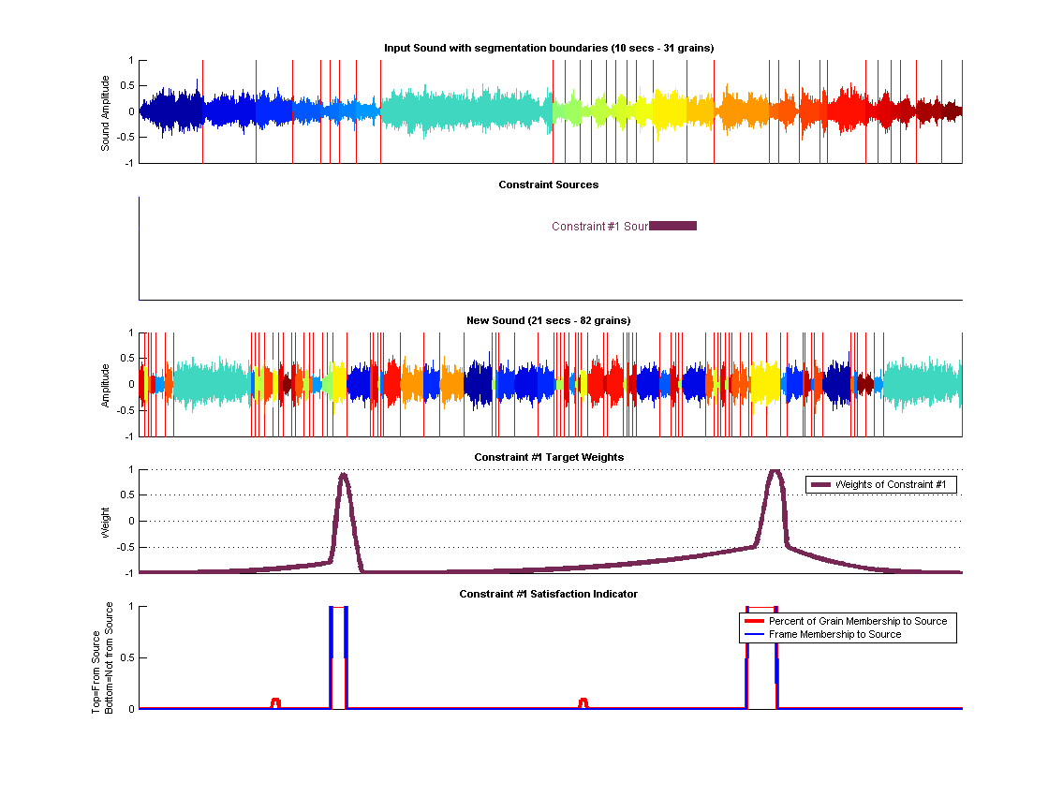Select the yellow grain in Input Sound plot

(670, 111)
